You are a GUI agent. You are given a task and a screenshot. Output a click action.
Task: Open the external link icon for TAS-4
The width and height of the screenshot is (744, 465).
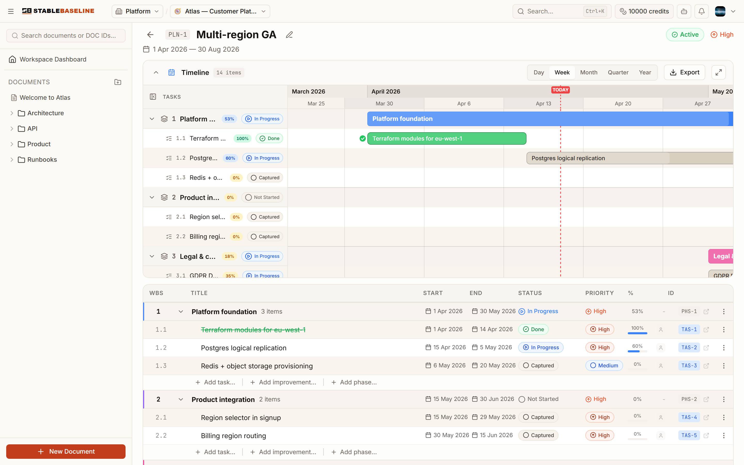(x=706, y=417)
